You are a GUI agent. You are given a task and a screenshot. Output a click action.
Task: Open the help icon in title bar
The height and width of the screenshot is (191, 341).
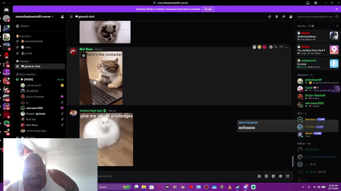click(315, 3)
